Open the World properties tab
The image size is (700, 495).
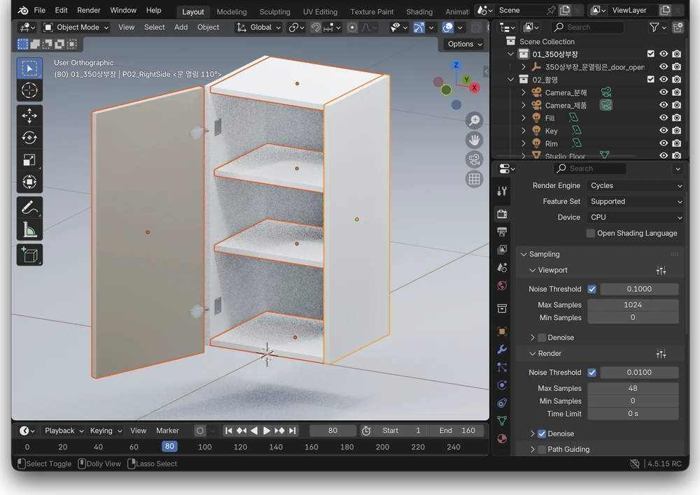coord(502,285)
